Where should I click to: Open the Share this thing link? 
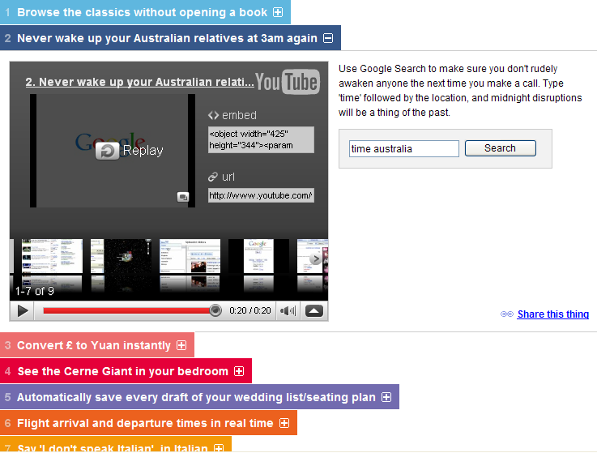coord(552,314)
